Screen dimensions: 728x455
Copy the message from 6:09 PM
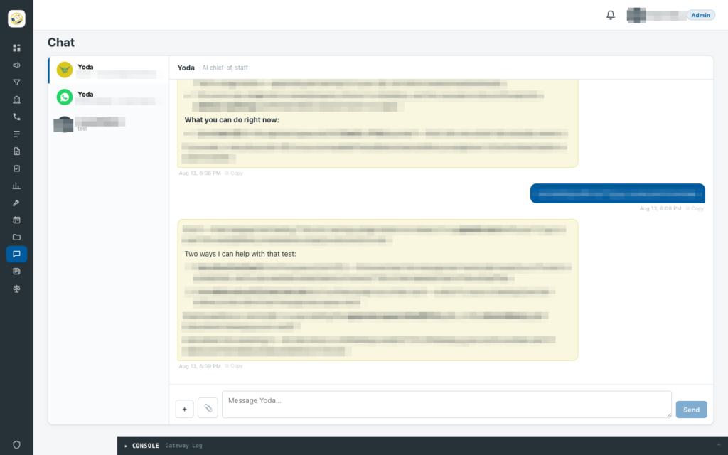[234, 366]
